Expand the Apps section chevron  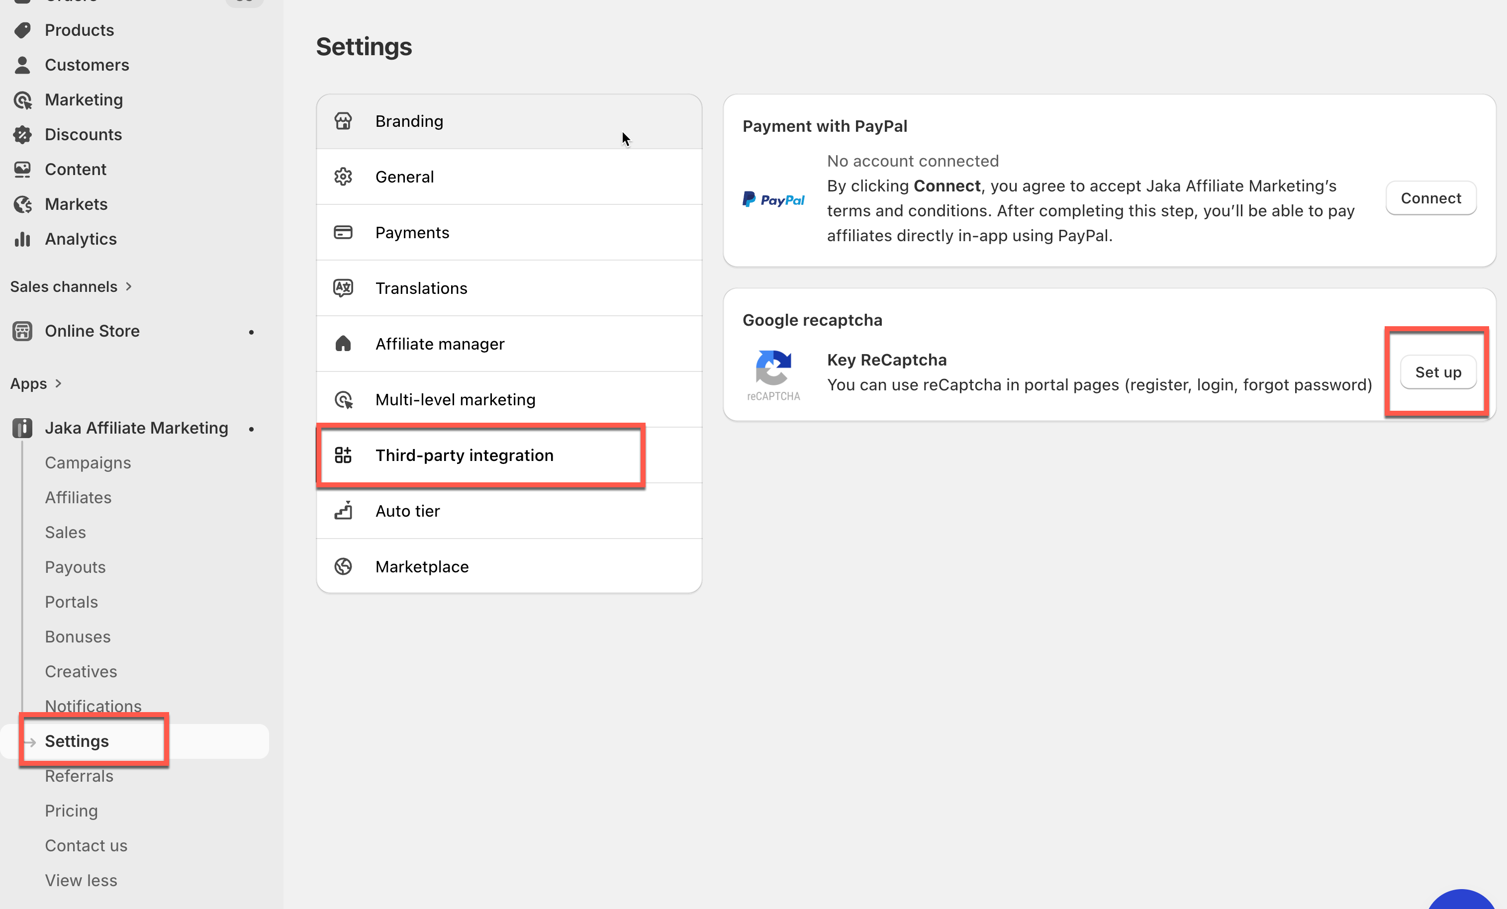click(58, 383)
